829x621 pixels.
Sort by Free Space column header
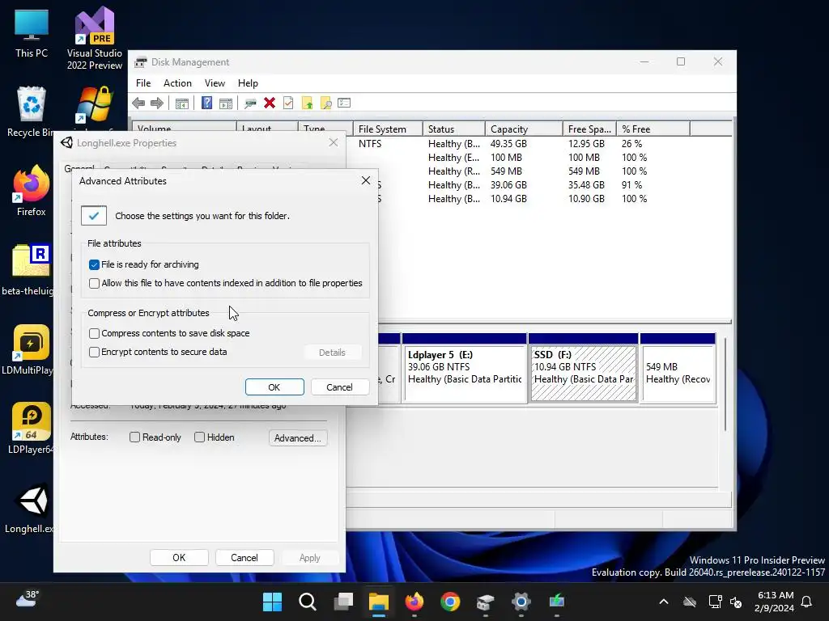pyautogui.click(x=589, y=129)
